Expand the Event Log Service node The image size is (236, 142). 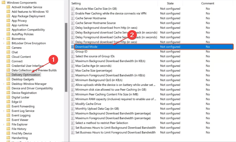(4, 111)
